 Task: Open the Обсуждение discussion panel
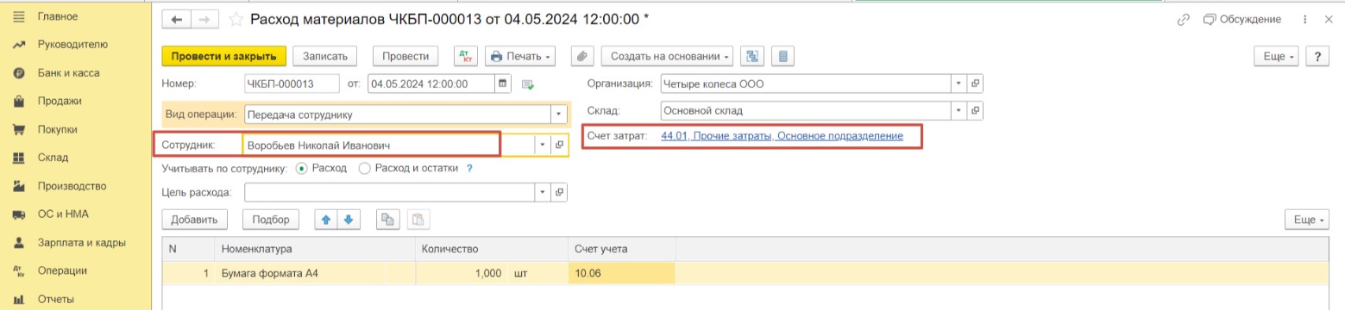pyautogui.click(x=1241, y=19)
